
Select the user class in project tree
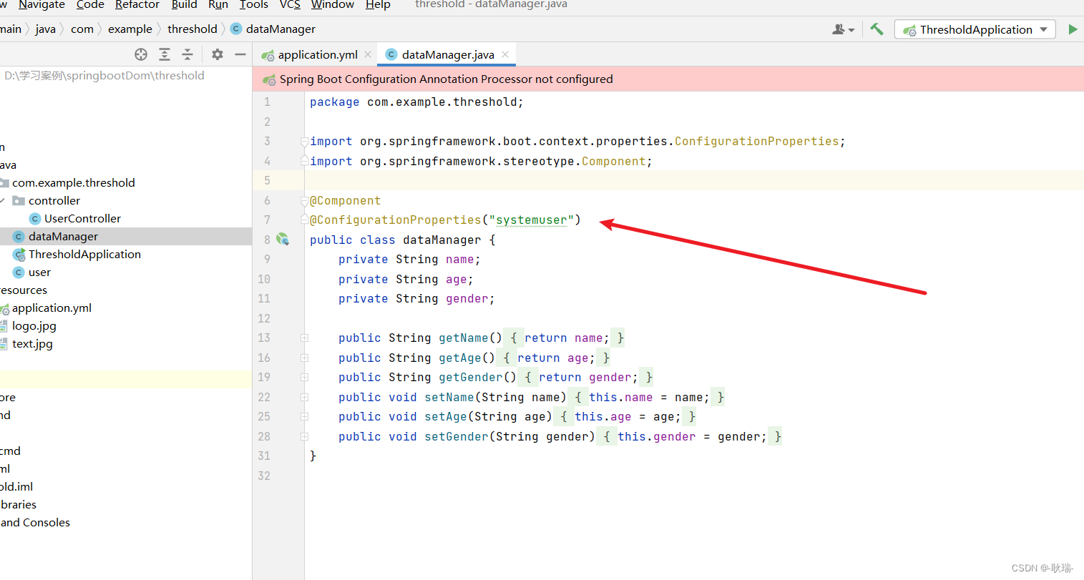(37, 272)
